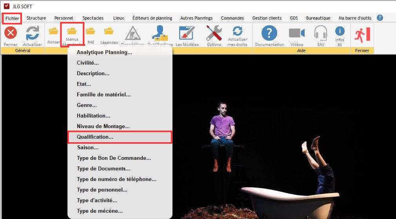Image resolution: width=396 pixels, height=219 pixels.
Task: Click the Légendes folder icon
Action: click(x=109, y=31)
